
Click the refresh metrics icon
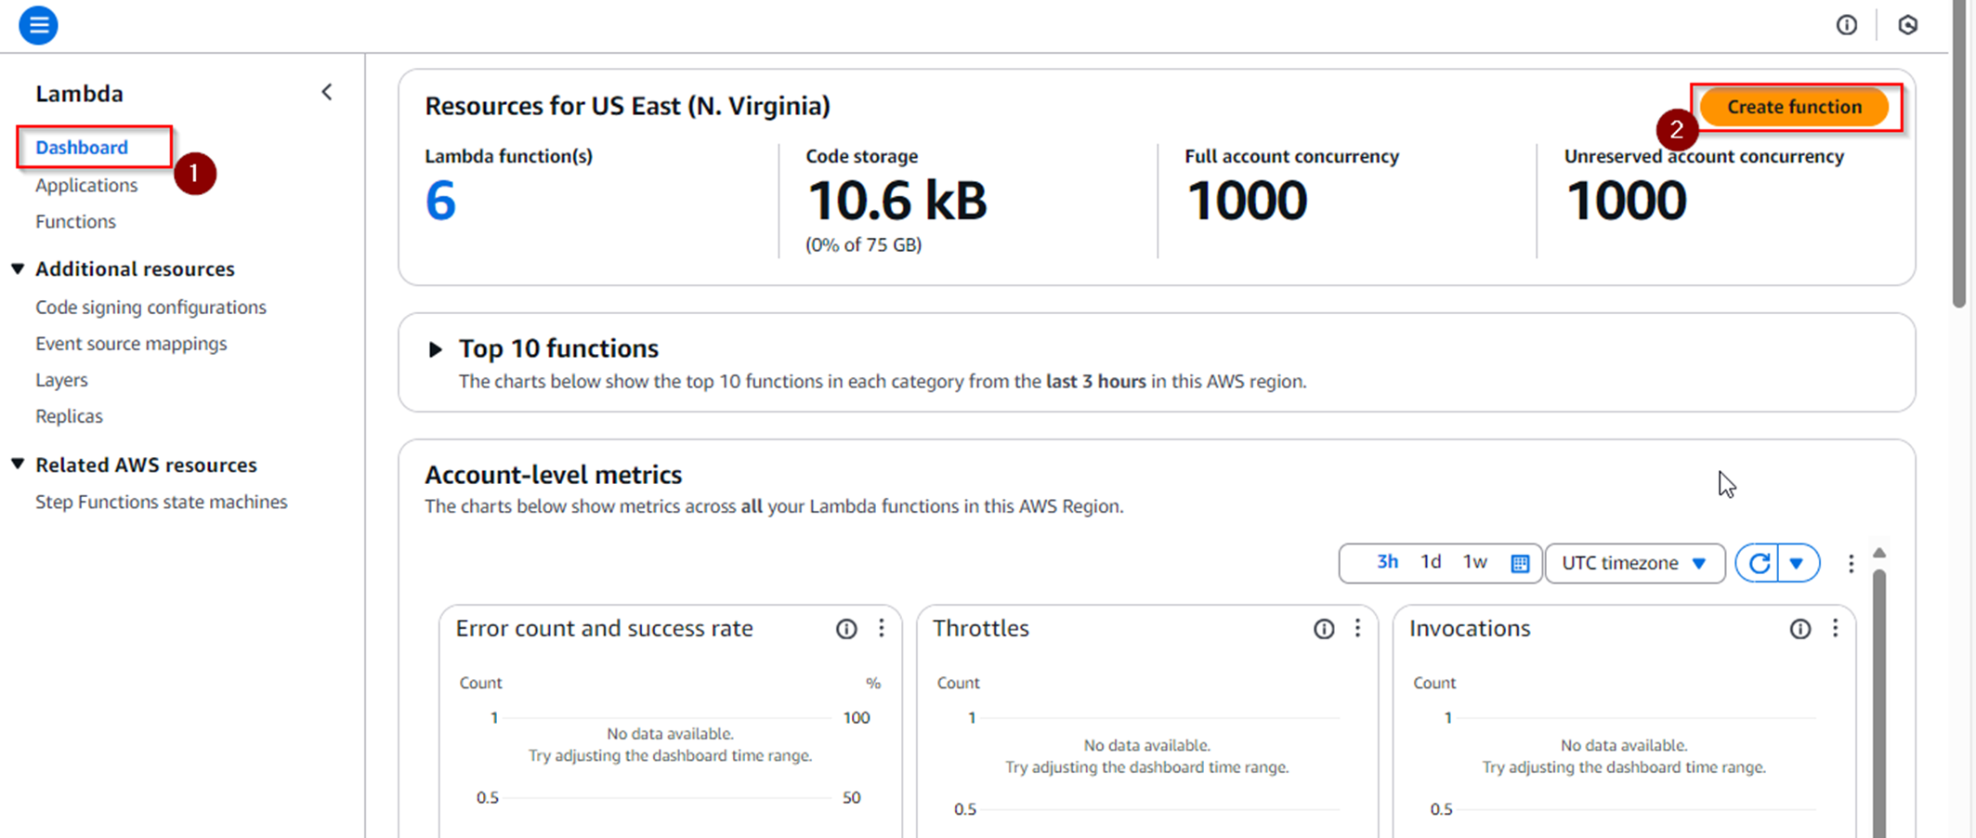click(1759, 563)
